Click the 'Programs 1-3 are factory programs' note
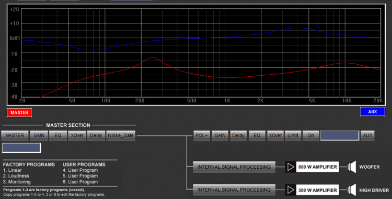This screenshot has height=199, width=392. point(44,190)
